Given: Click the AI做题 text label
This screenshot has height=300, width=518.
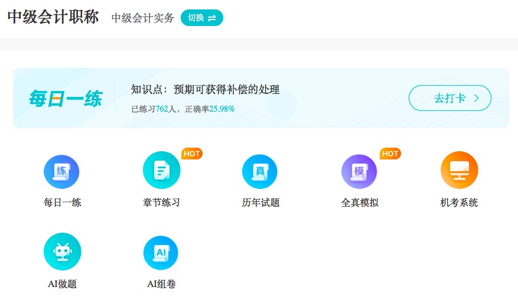Looking at the screenshot, I should (62, 284).
